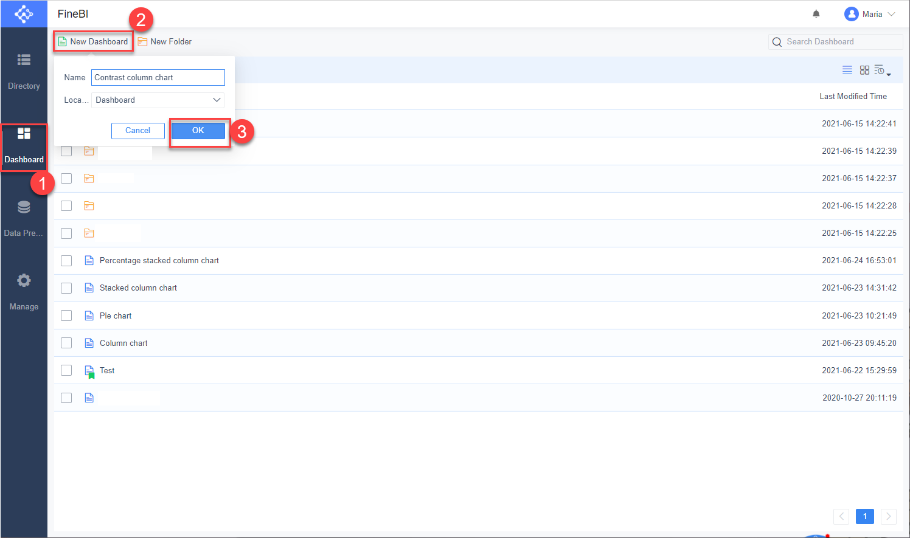Click the timestamp 2021-06-24 16:53:01

859,260
